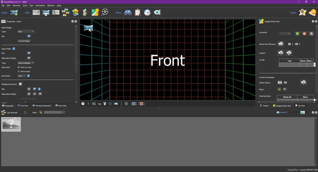Click the viewer grid mode icon
Image resolution: width=318 pixels, height=172 pixels.
tap(94, 104)
